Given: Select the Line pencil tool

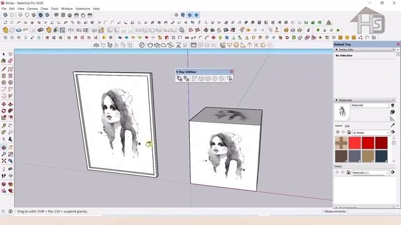Looking at the screenshot, I should [x=4, y=69].
